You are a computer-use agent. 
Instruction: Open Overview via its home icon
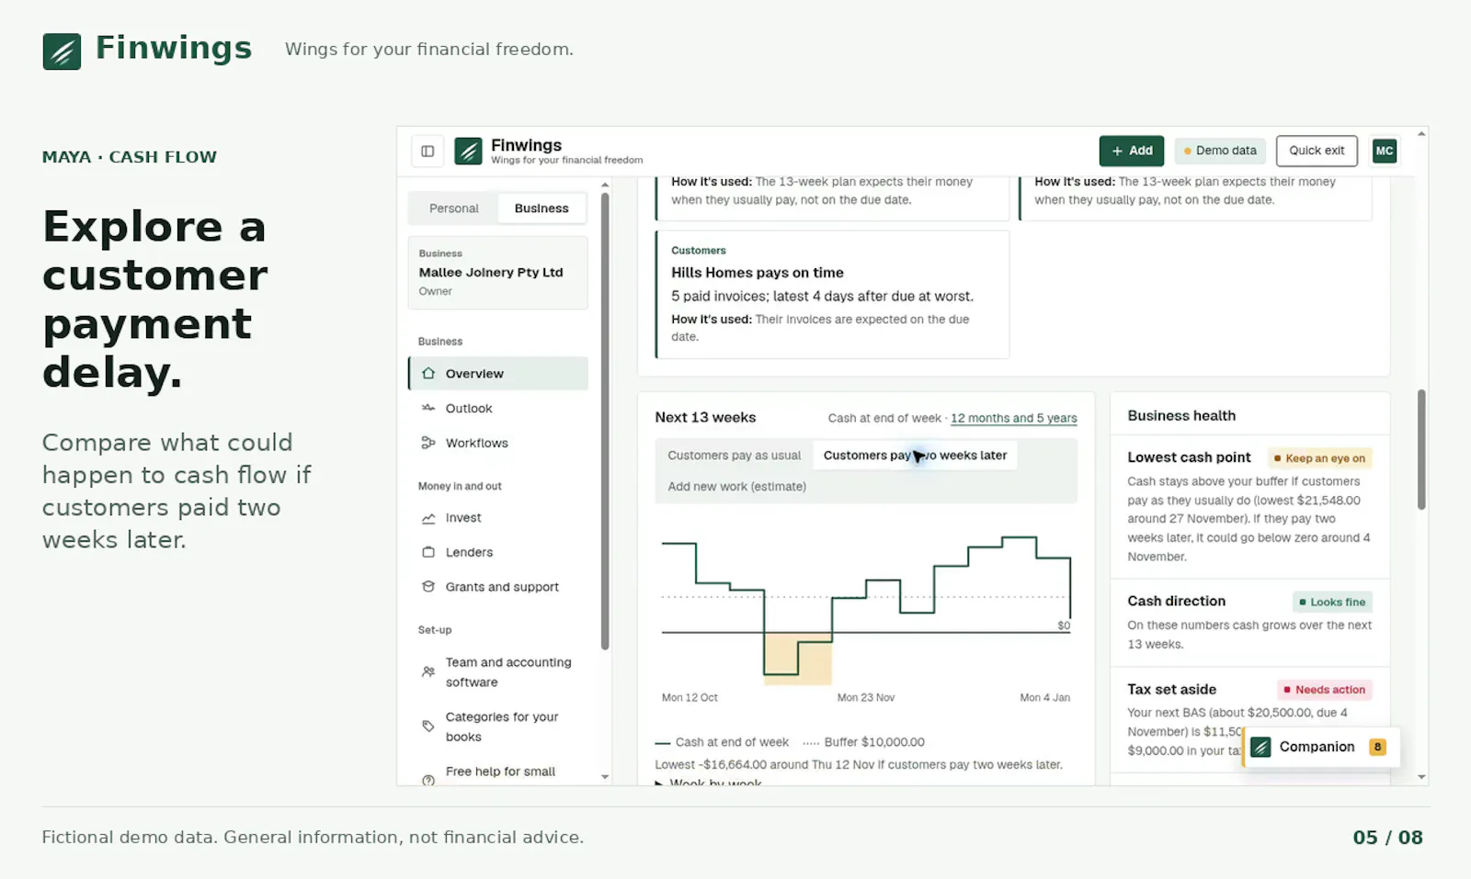point(428,374)
